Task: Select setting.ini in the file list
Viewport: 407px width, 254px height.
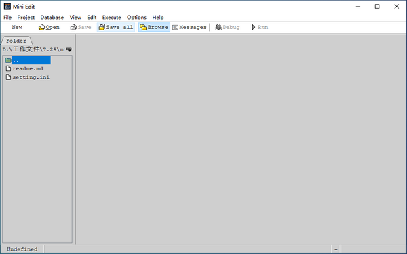Action: 28,77
